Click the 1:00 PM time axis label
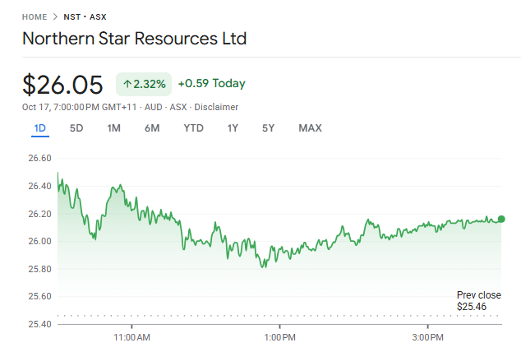This screenshot has height=352, width=521. click(279, 337)
